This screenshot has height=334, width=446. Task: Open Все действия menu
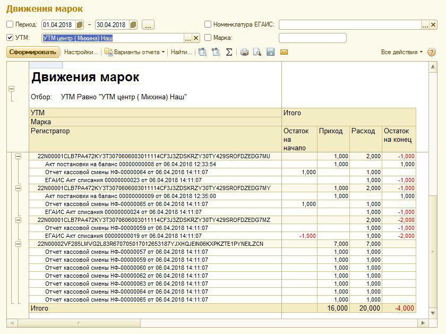point(401,52)
